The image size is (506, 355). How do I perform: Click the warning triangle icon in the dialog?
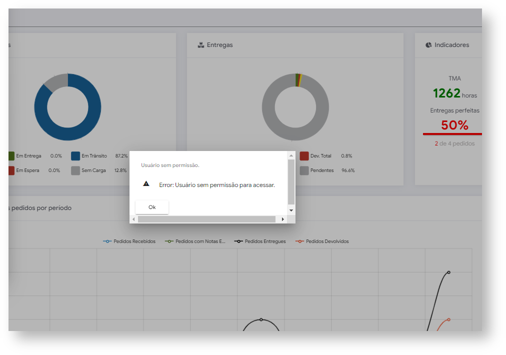146,183
